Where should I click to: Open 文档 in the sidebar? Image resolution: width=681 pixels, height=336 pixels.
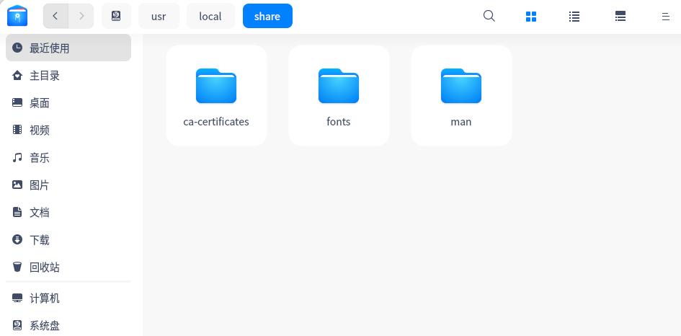68,212
